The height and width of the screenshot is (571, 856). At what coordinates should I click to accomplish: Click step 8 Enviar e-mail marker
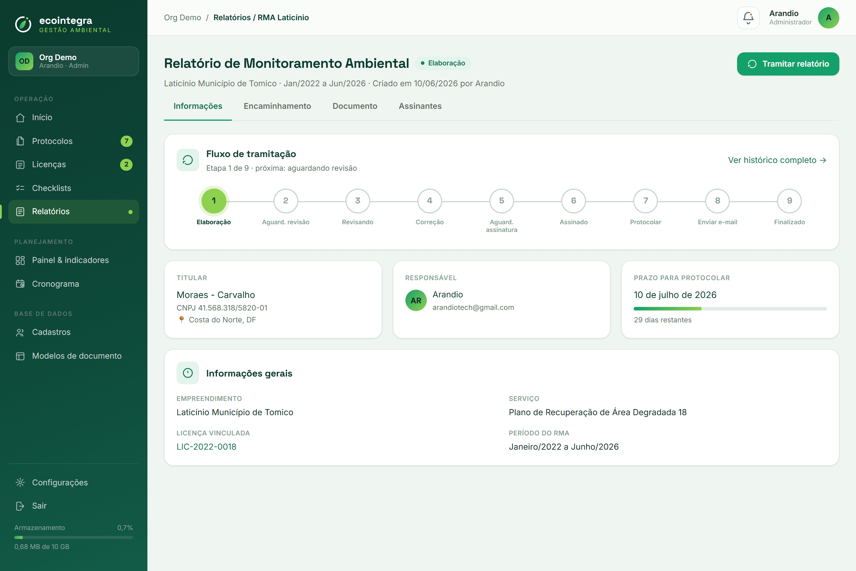tap(718, 201)
